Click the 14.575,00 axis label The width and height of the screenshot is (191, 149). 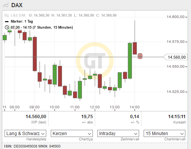tap(176, 42)
